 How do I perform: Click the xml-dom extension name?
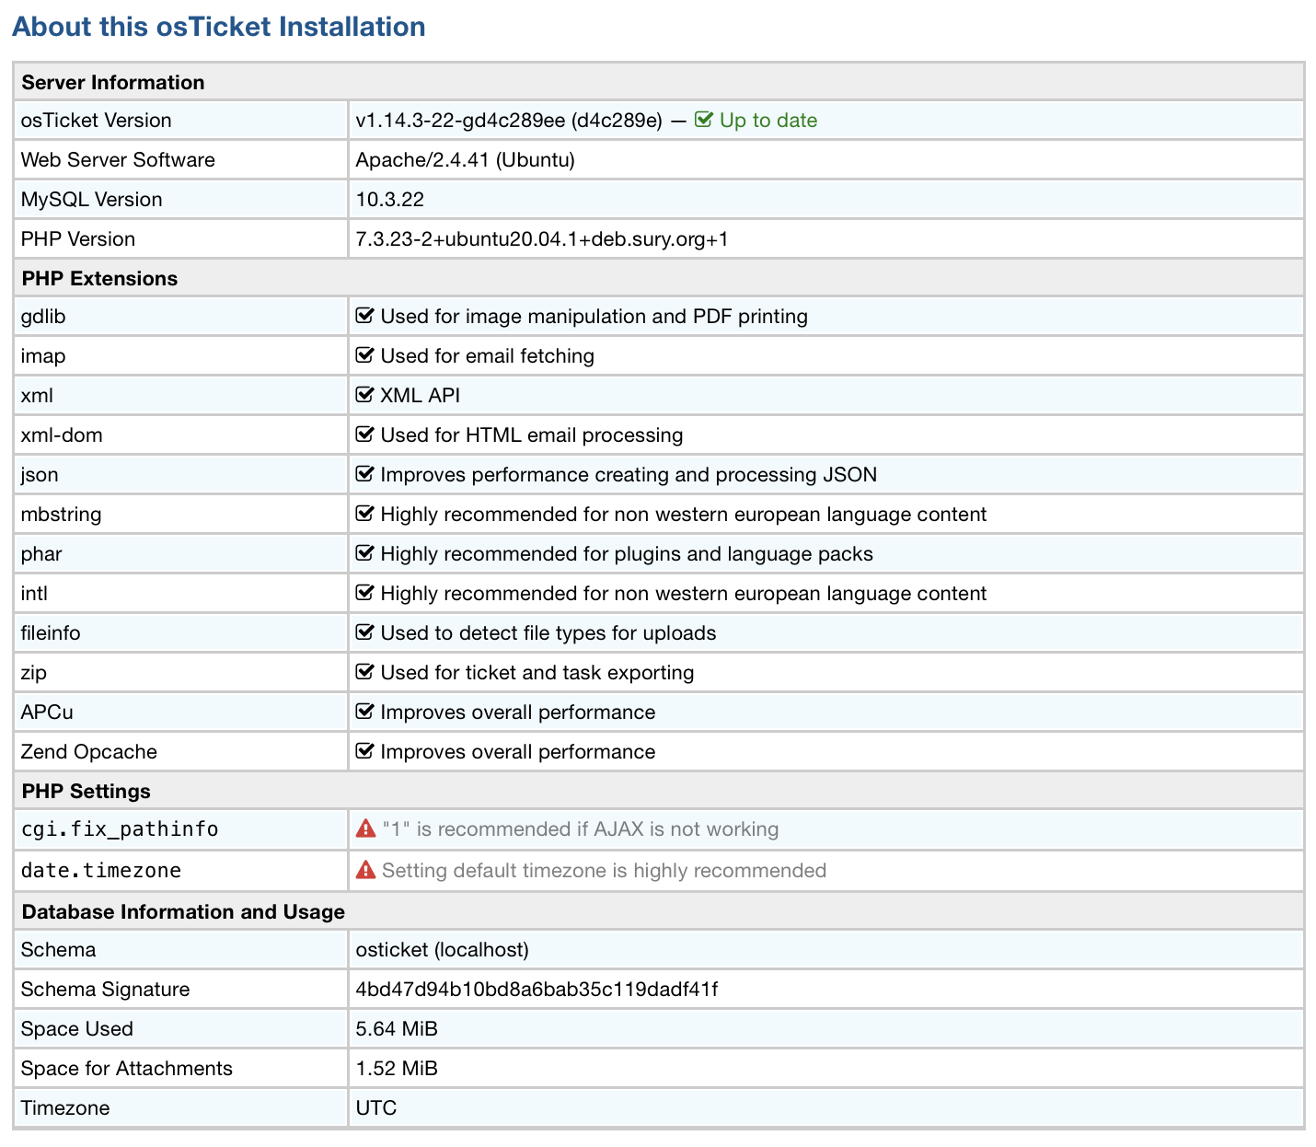(x=62, y=435)
